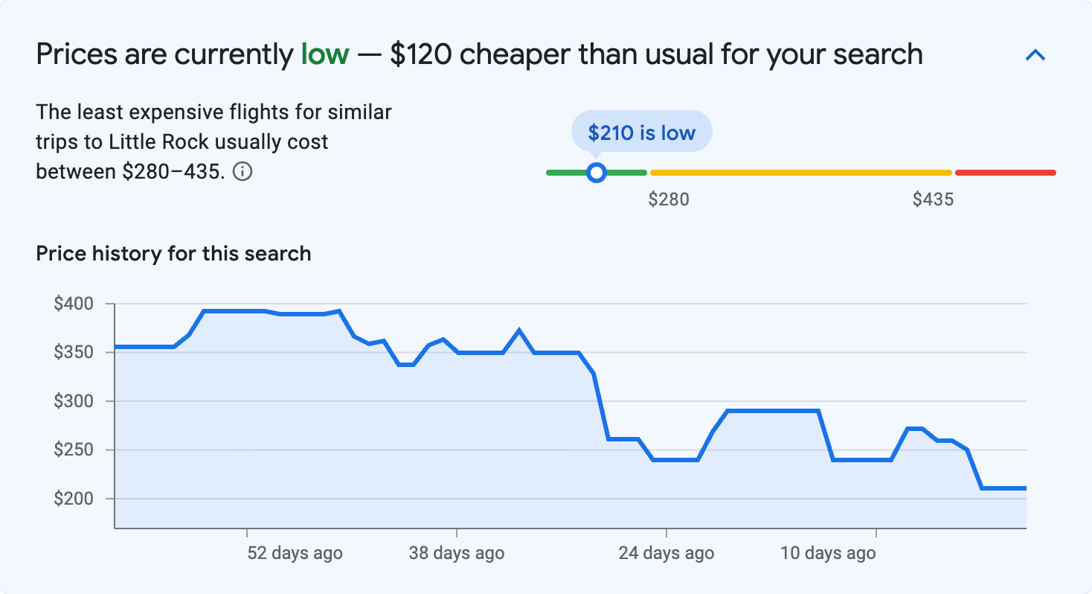Click the '$435' label under the price bar
Viewport: 1092px width, 594px height.
pos(934,199)
